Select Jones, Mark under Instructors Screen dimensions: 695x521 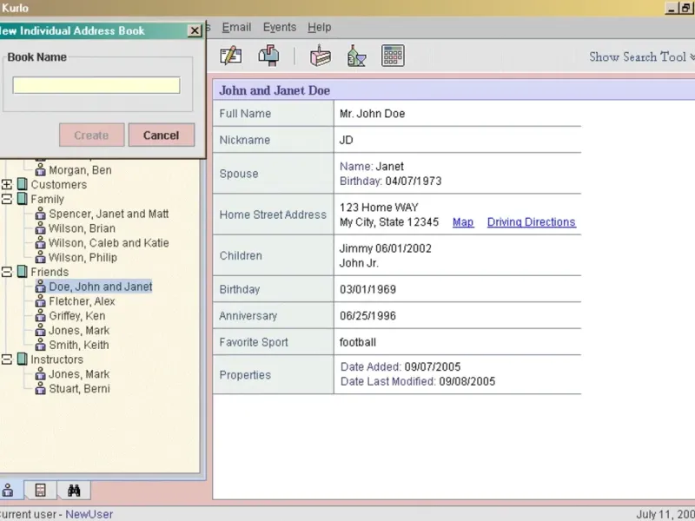coord(79,374)
